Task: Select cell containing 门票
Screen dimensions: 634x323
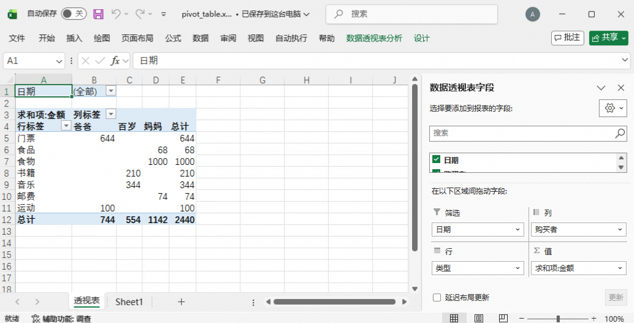Action: coord(44,139)
